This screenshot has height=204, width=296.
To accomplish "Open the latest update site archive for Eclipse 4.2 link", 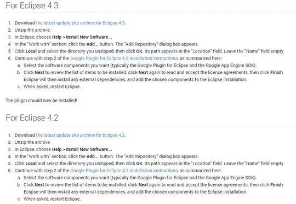I will 81,135.
